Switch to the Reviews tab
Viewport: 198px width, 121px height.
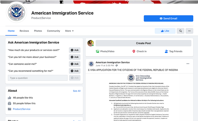coord(24,31)
